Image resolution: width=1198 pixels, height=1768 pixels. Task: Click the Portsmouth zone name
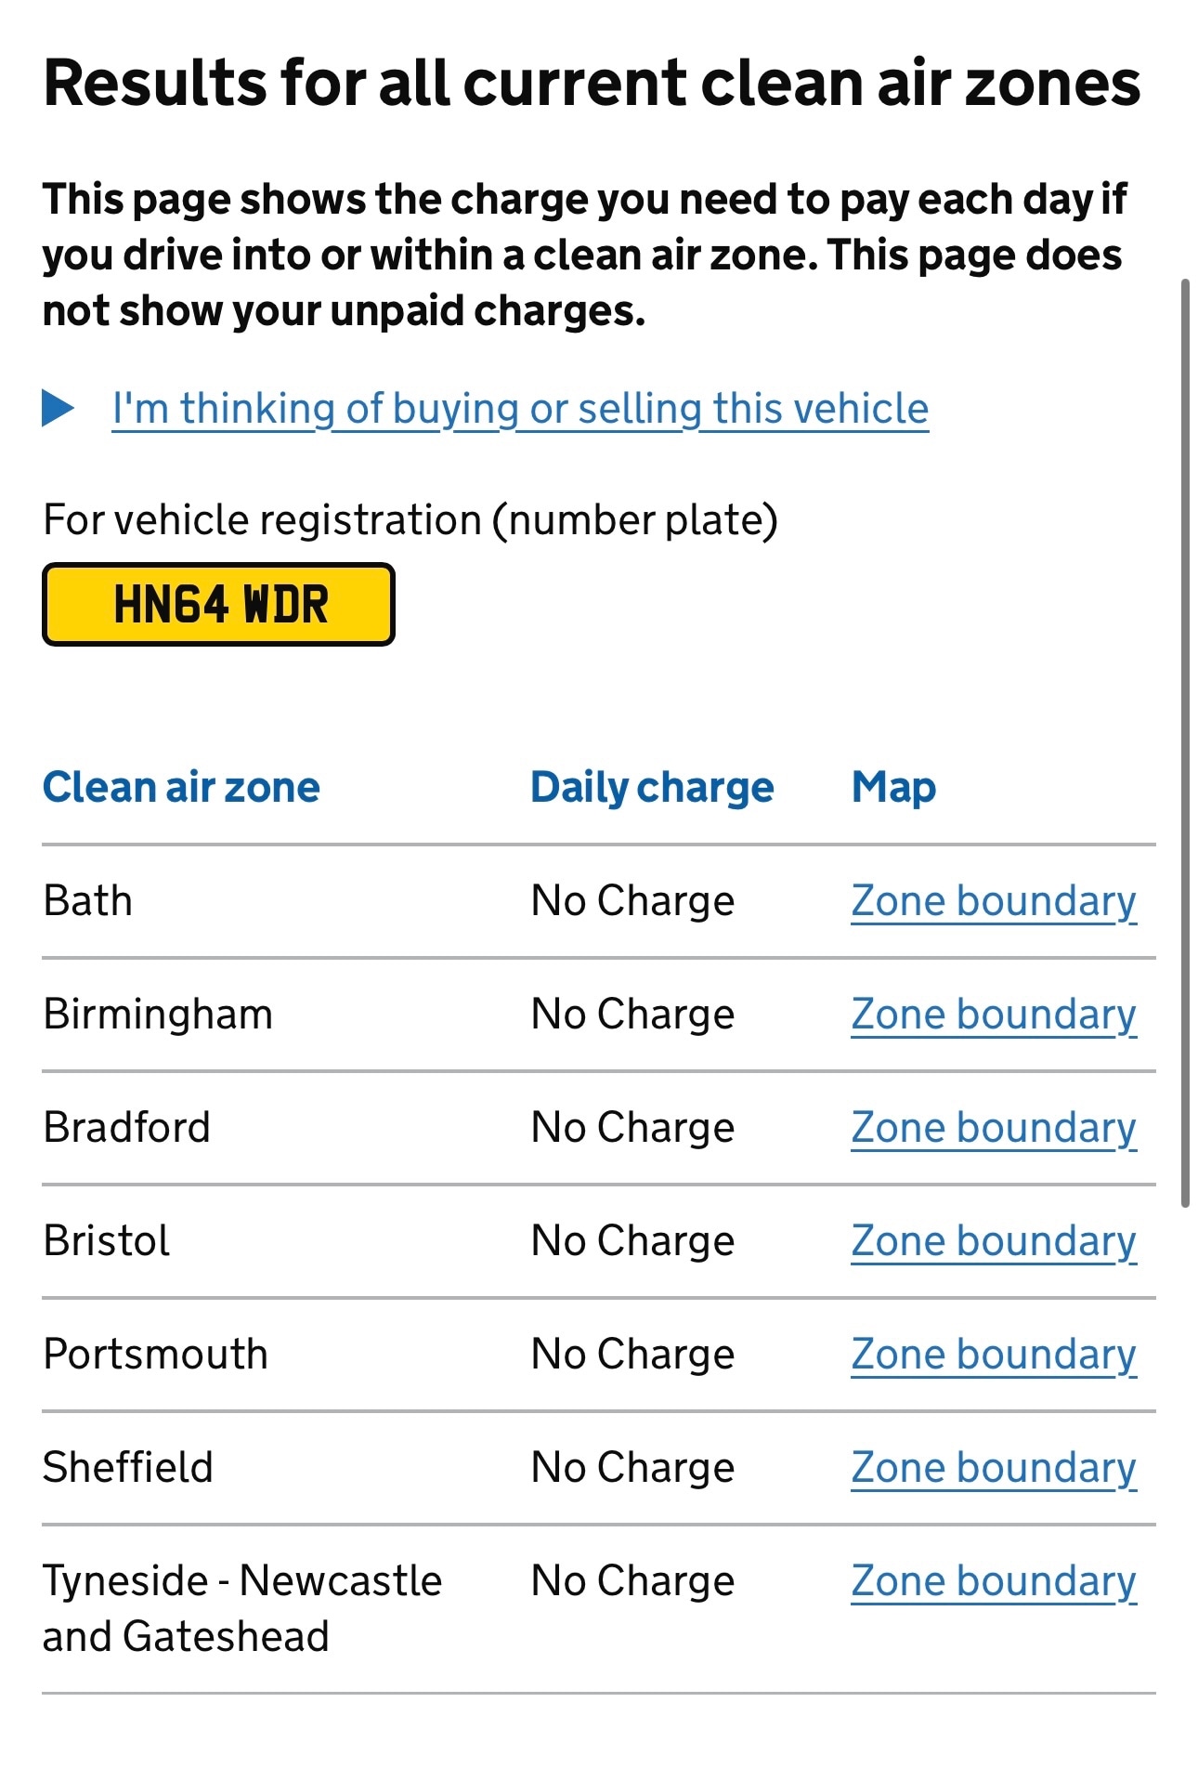coord(155,1355)
